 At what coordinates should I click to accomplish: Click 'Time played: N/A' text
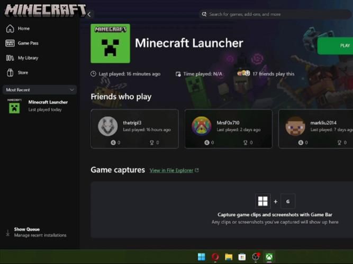point(203,74)
